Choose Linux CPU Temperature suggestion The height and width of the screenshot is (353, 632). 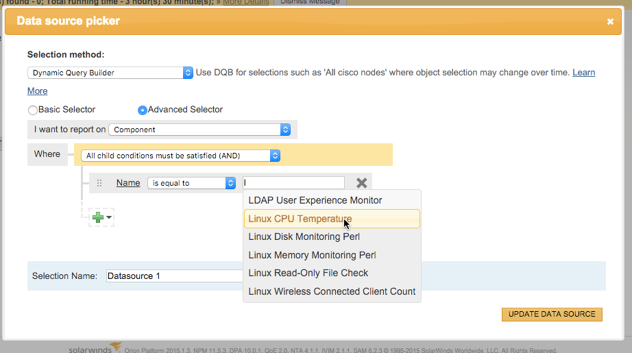click(x=332, y=219)
